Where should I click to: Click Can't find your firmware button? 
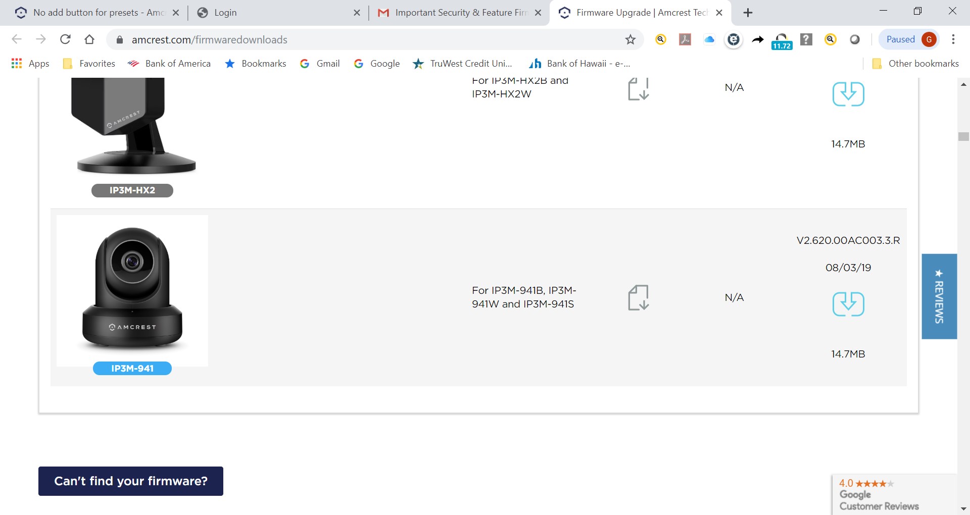click(131, 481)
